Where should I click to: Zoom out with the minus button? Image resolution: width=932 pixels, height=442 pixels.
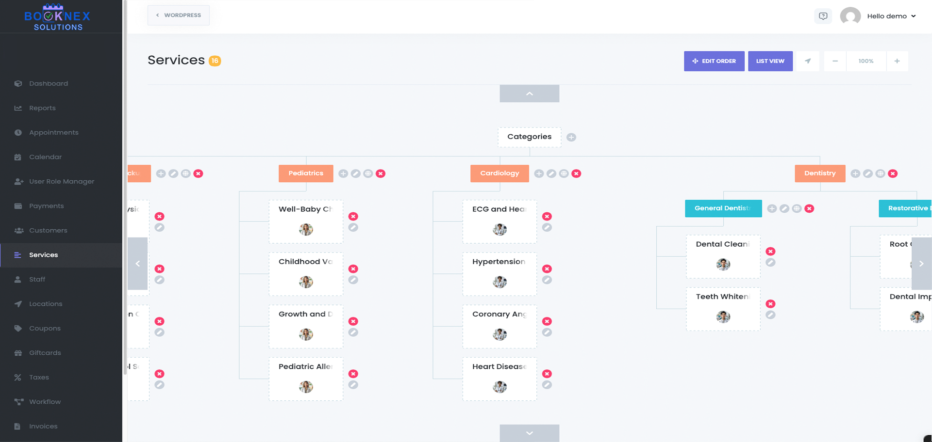point(835,61)
